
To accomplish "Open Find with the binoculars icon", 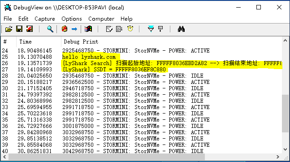I will (181, 29).
